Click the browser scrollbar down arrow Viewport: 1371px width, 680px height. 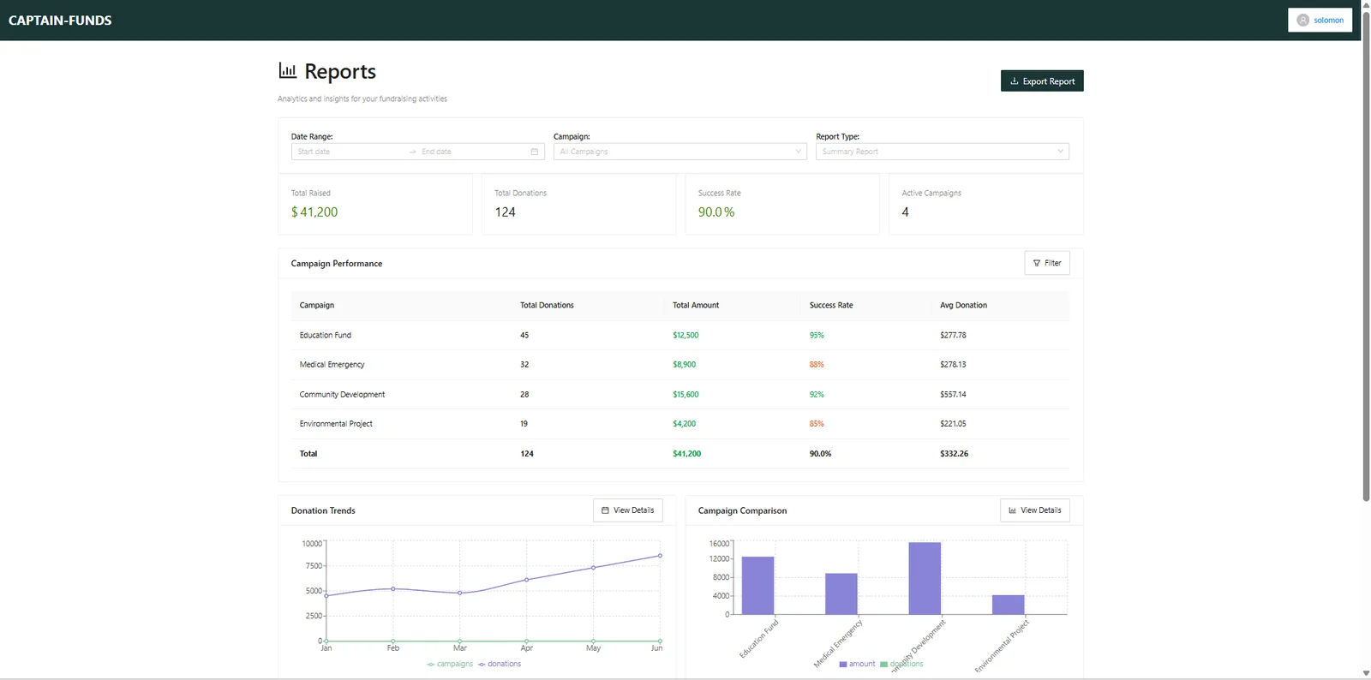click(1366, 673)
